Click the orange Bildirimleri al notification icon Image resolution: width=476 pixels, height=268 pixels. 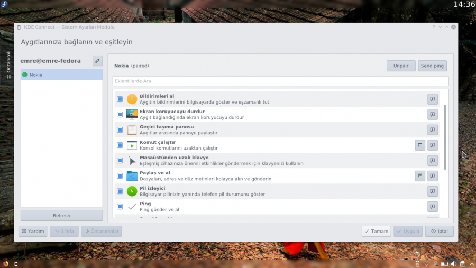[x=132, y=99]
